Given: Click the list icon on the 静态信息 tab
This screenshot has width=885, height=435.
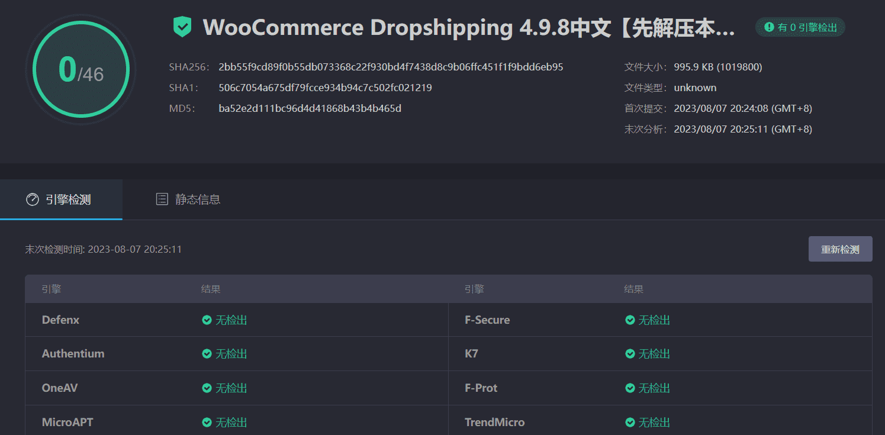Looking at the screenshot, I should 162,199.
